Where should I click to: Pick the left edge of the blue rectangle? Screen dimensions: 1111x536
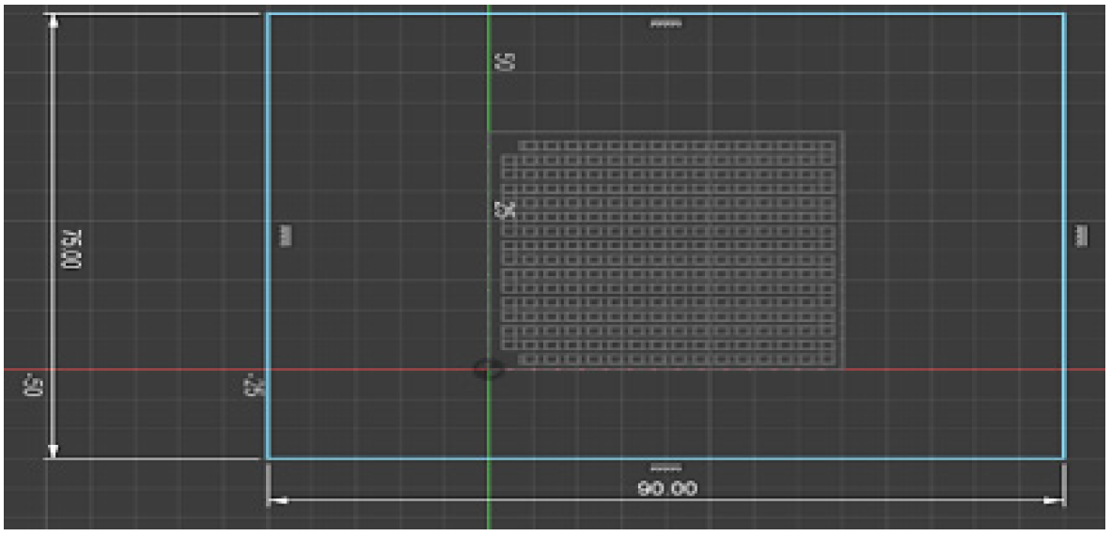tap(267, 141)
